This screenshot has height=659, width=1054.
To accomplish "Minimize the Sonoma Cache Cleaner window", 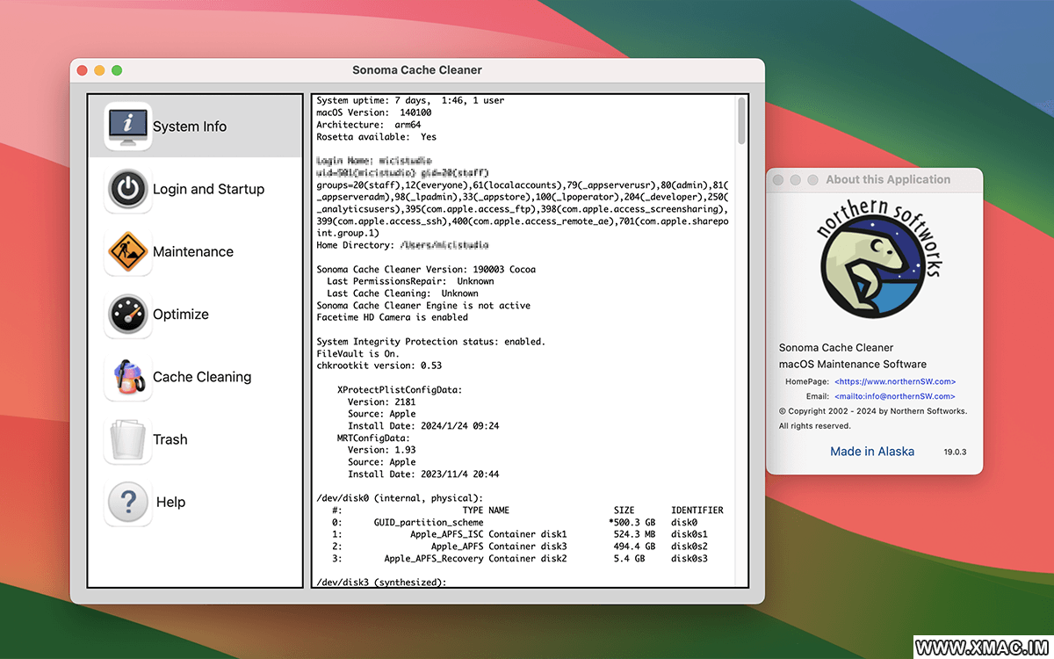I will click(99, 70).
